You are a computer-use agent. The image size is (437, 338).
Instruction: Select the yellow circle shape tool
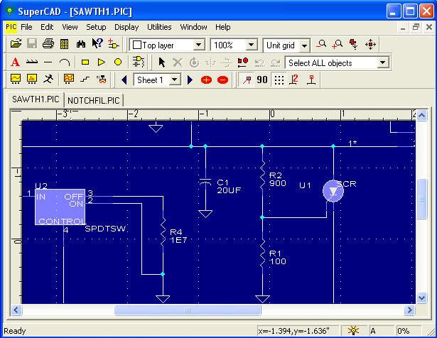(118, 62)
